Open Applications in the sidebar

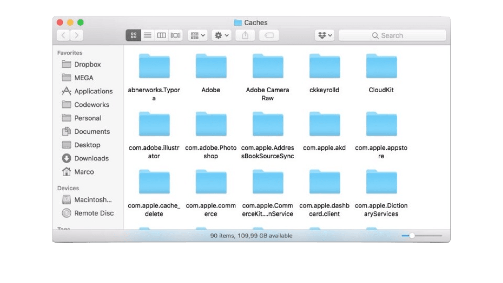(x=93, y=91)
